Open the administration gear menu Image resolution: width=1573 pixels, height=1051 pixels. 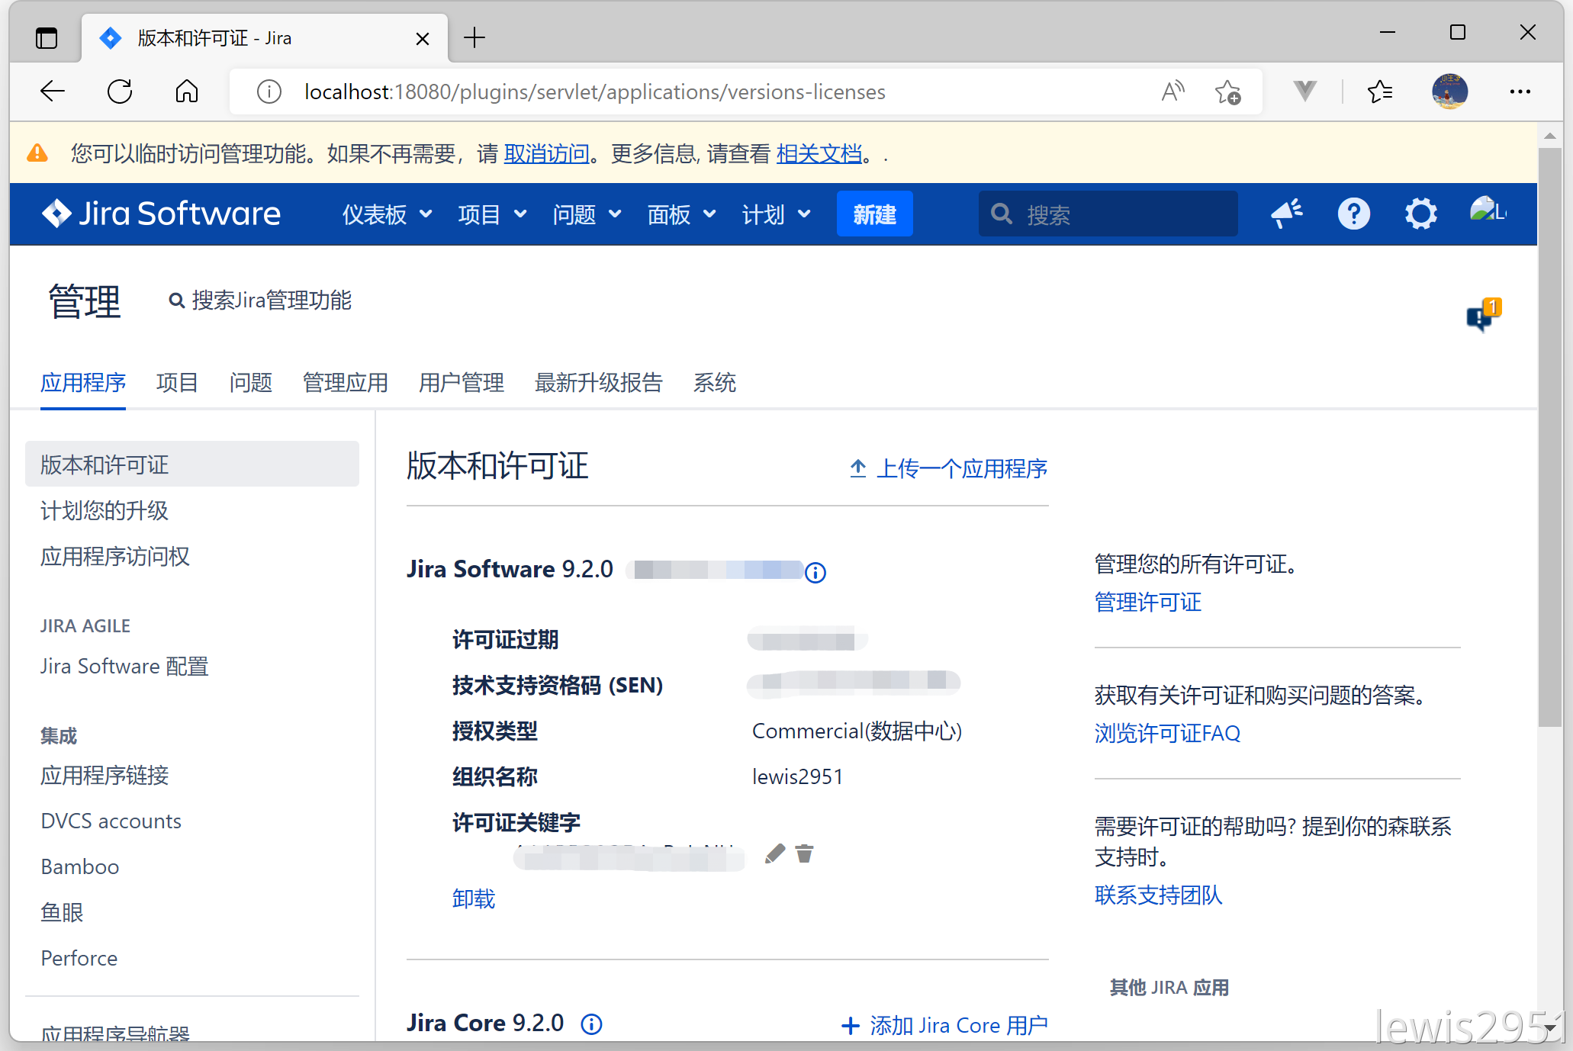coord(1420,214)
